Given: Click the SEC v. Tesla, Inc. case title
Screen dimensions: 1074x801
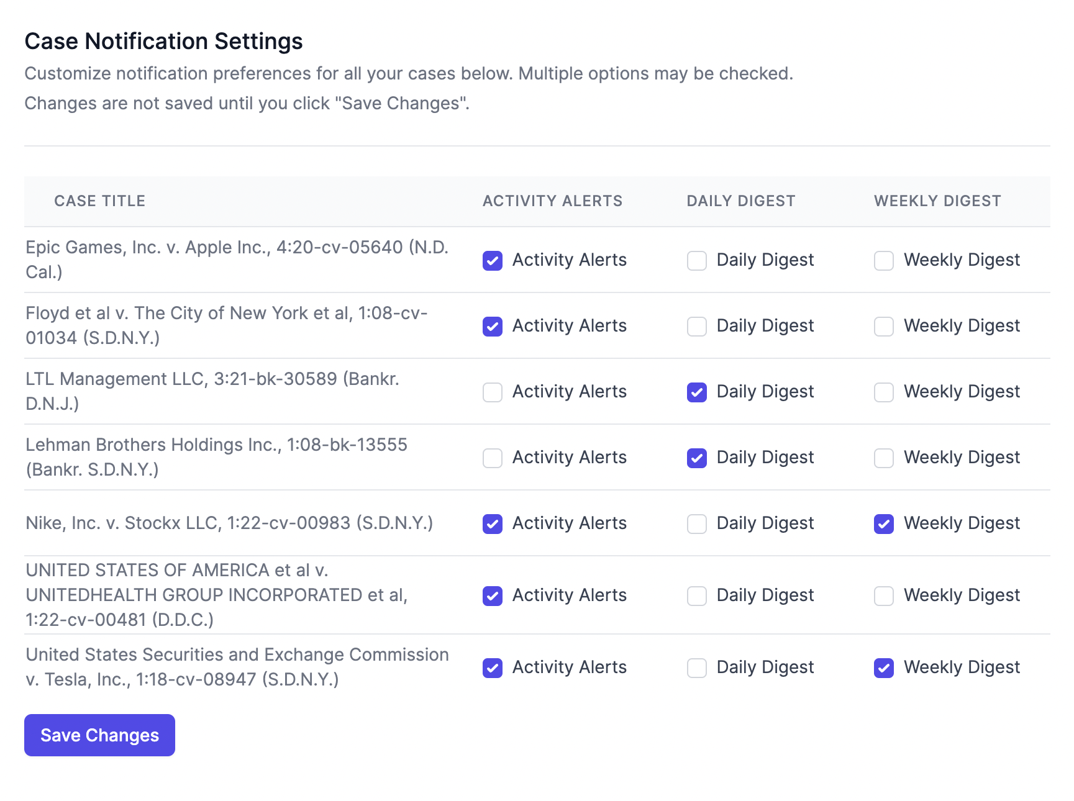Looking at the screenshot, I should pyautogui.click(x=237, y=667).
